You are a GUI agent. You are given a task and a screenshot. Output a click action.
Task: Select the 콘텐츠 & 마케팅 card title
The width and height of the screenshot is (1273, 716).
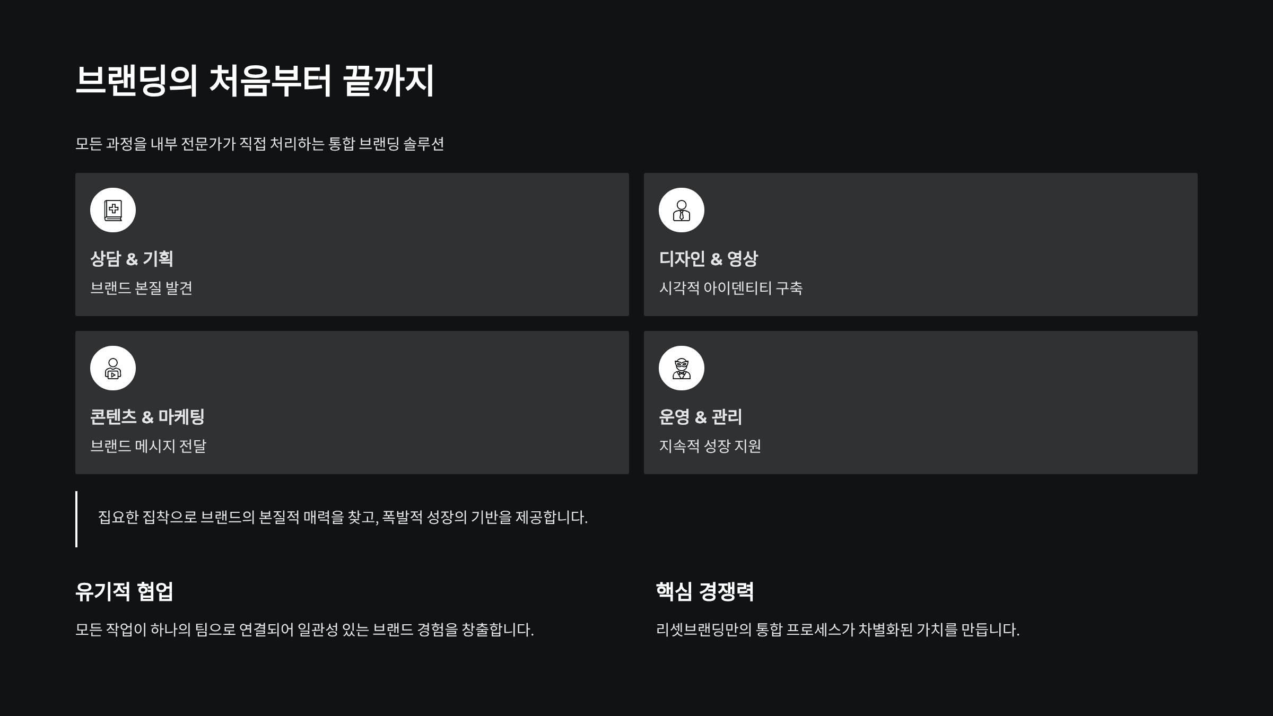(x=147, y=417)
